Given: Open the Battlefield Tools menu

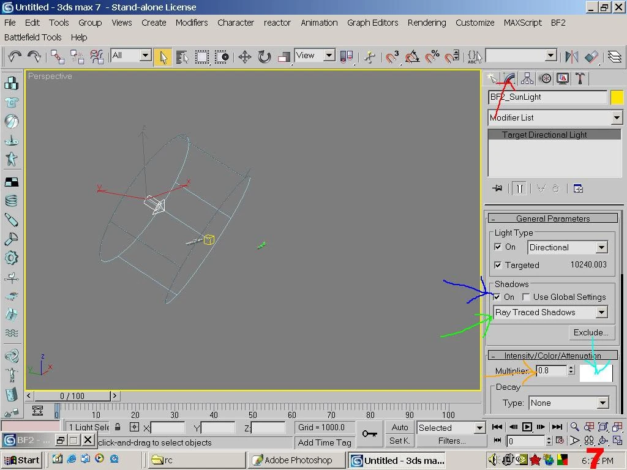Looking at the screenshot, I should click(33, 37).
